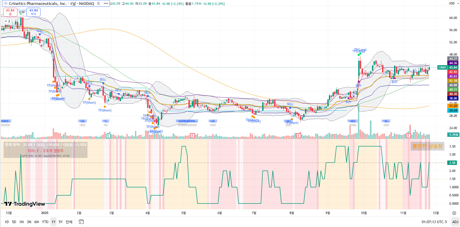Expand the collapsed indicators legend showing 2

point(7,21)
